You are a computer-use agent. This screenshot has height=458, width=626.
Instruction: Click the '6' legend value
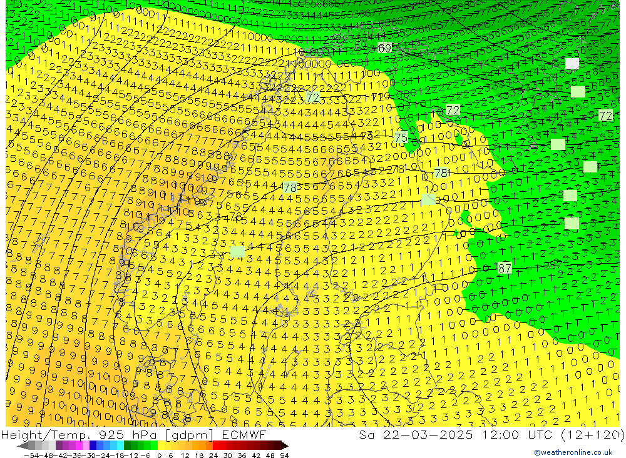point(170,456)
